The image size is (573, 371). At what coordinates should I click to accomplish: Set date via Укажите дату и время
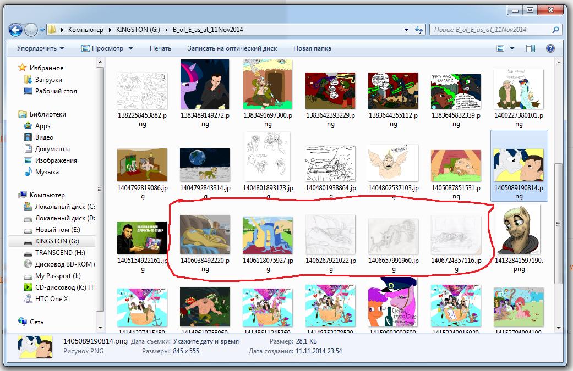206,341
